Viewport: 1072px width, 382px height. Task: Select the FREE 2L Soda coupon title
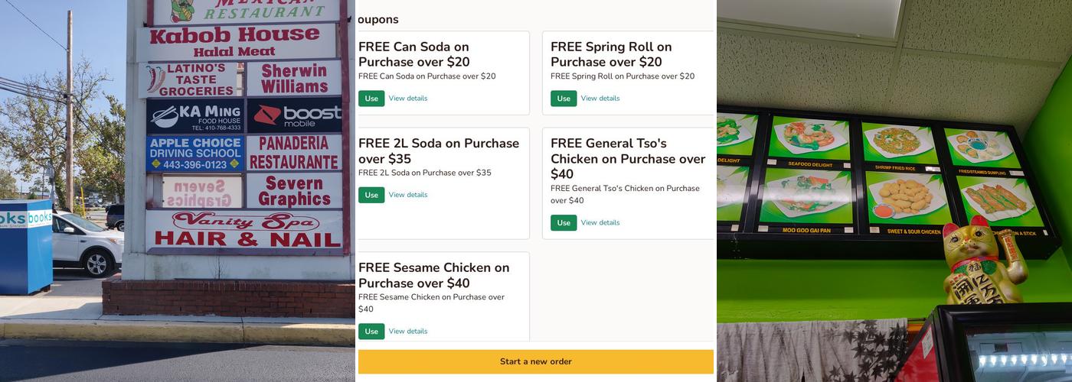439,151
